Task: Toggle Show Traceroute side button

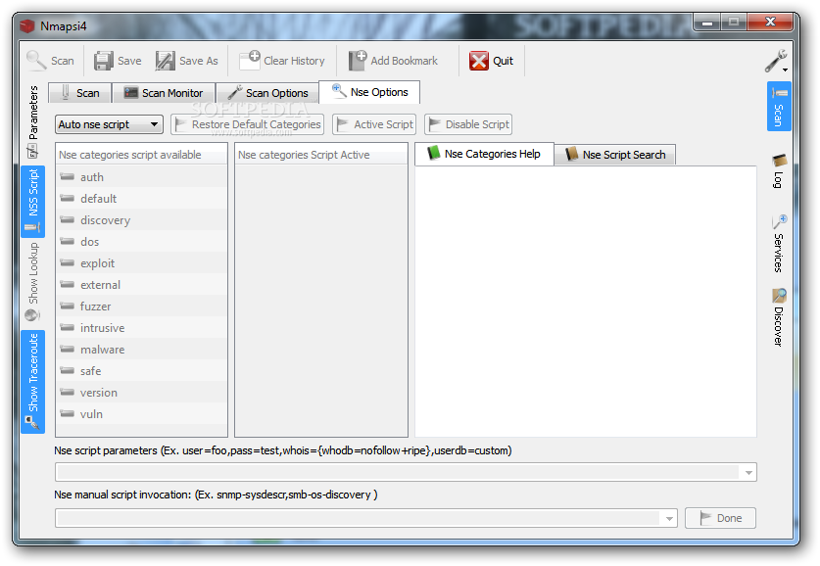Action: (x=33, y=382)
